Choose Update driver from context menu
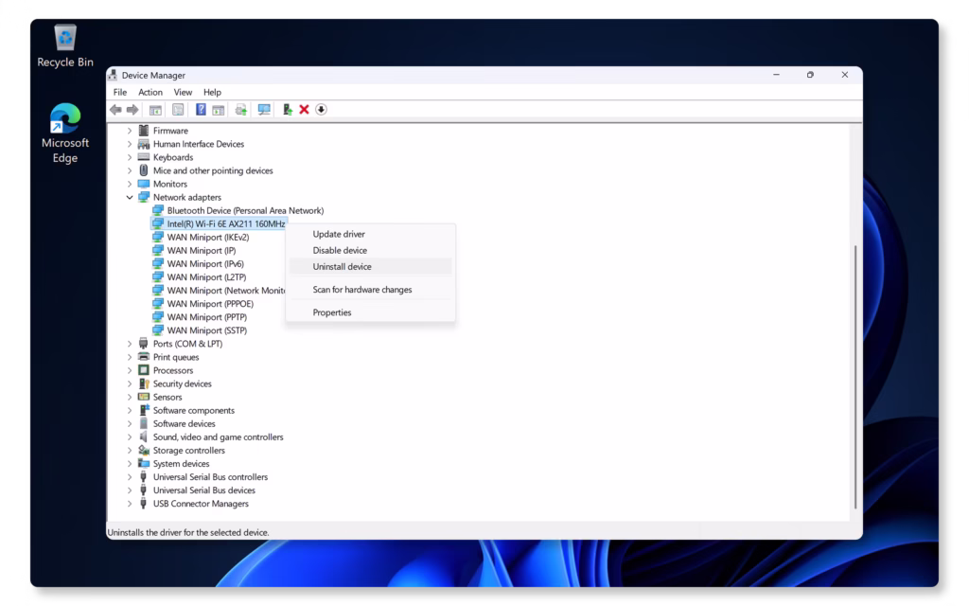The width and height of the screenshot is (969, 606). (370, 235)
